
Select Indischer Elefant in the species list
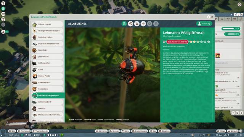[47, 37]
